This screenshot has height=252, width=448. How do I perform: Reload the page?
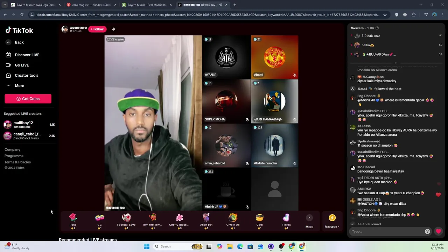pyautogui.click(x=22, y=15)
